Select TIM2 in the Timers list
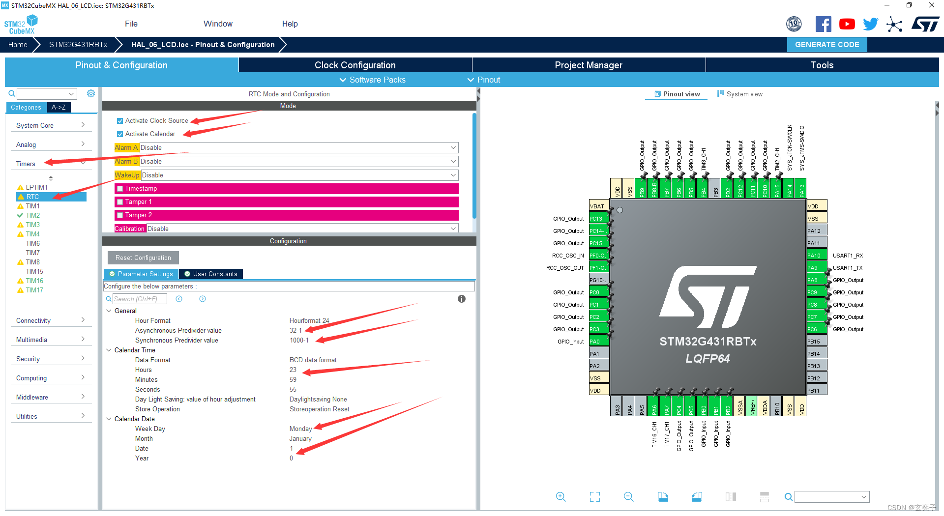This screenshot has height=516, width=944. (x=33, y=215)
